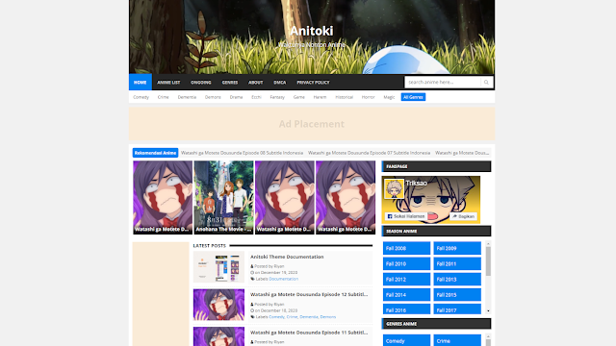Select the Historical genre link
This screenshot has width=616, height=346.
pos(345,97)
